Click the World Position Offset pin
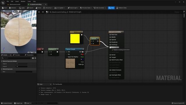 (x=110, y=60)
